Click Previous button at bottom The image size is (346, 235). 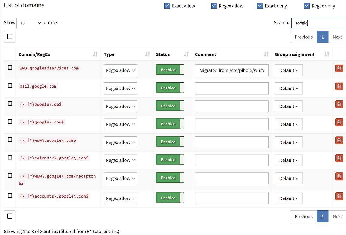[x=303, y=216]
